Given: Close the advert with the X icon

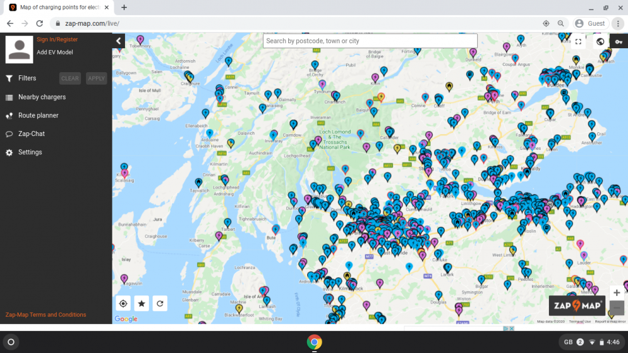Looking at the screenshot, I should [x=511, y=328].
